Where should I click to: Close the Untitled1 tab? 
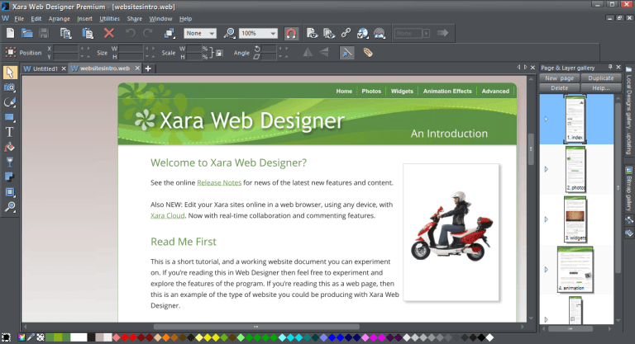click(64, 68)
